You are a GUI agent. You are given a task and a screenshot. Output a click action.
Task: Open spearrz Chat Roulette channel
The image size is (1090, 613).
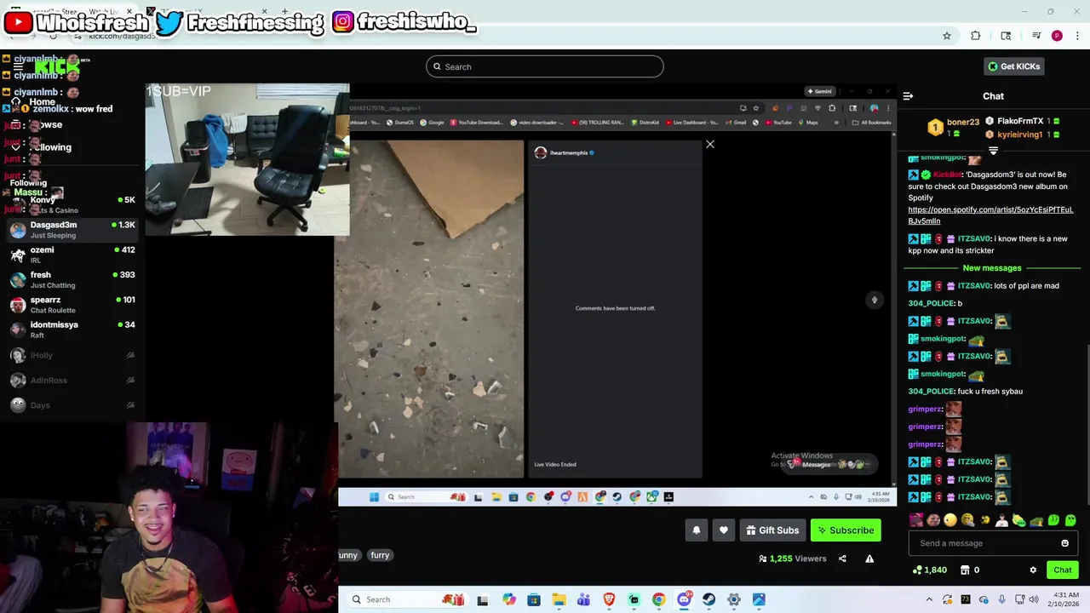[72, 305]
